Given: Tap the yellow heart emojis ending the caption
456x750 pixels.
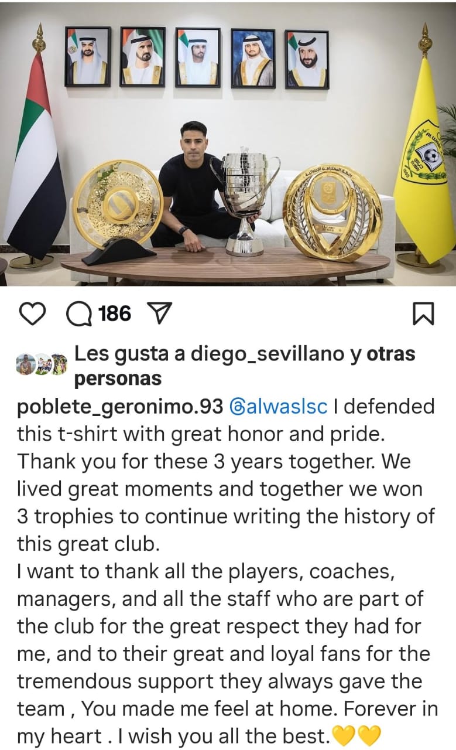Looking at the screenshot, I should [x=356, y=734].
